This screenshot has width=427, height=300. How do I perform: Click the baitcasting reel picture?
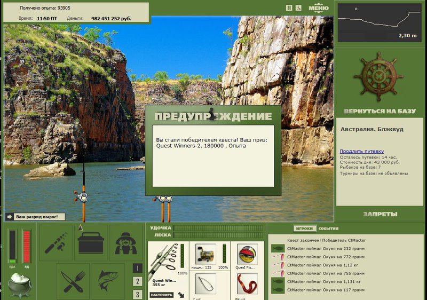tap(206, 254)
